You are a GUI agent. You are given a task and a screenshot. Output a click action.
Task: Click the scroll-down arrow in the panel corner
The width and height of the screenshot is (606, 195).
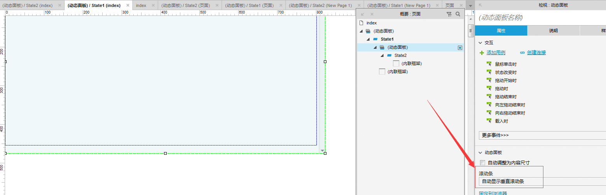321,150
